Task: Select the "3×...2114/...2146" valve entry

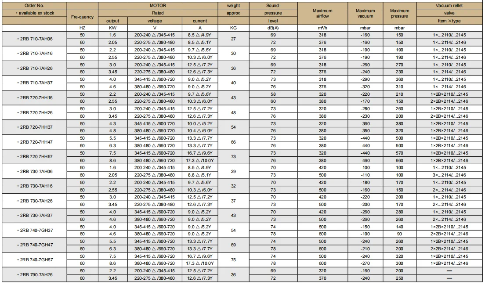Action: click(x=449, y=175)
